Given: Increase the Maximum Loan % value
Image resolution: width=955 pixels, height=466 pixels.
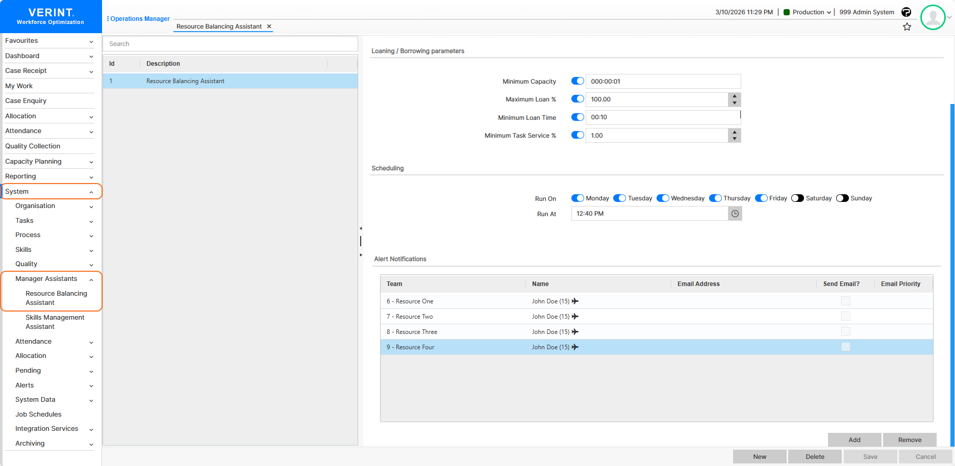Looking at the screenshot, I should pos(734,96).
